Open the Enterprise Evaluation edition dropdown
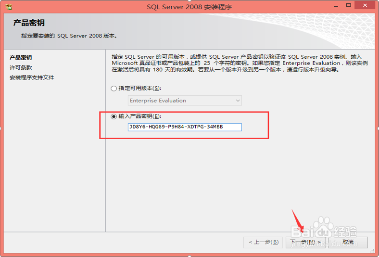 point(185,101)
